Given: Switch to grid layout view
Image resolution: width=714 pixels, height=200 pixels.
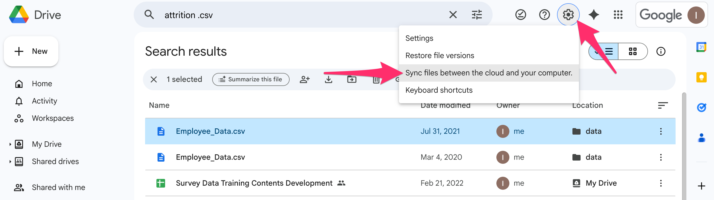Looking at the screenshot, I should tap(633, 51).
